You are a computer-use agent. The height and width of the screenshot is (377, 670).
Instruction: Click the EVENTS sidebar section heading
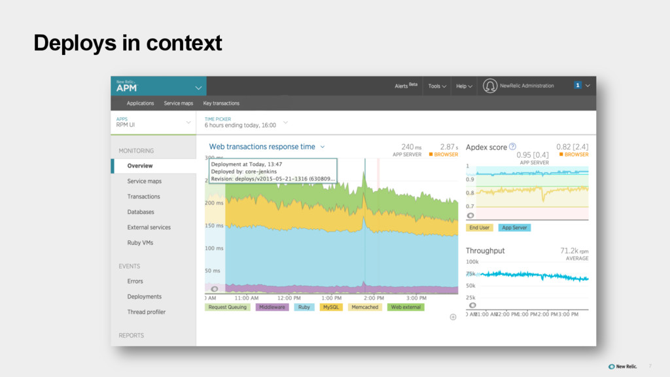(130, 266)
